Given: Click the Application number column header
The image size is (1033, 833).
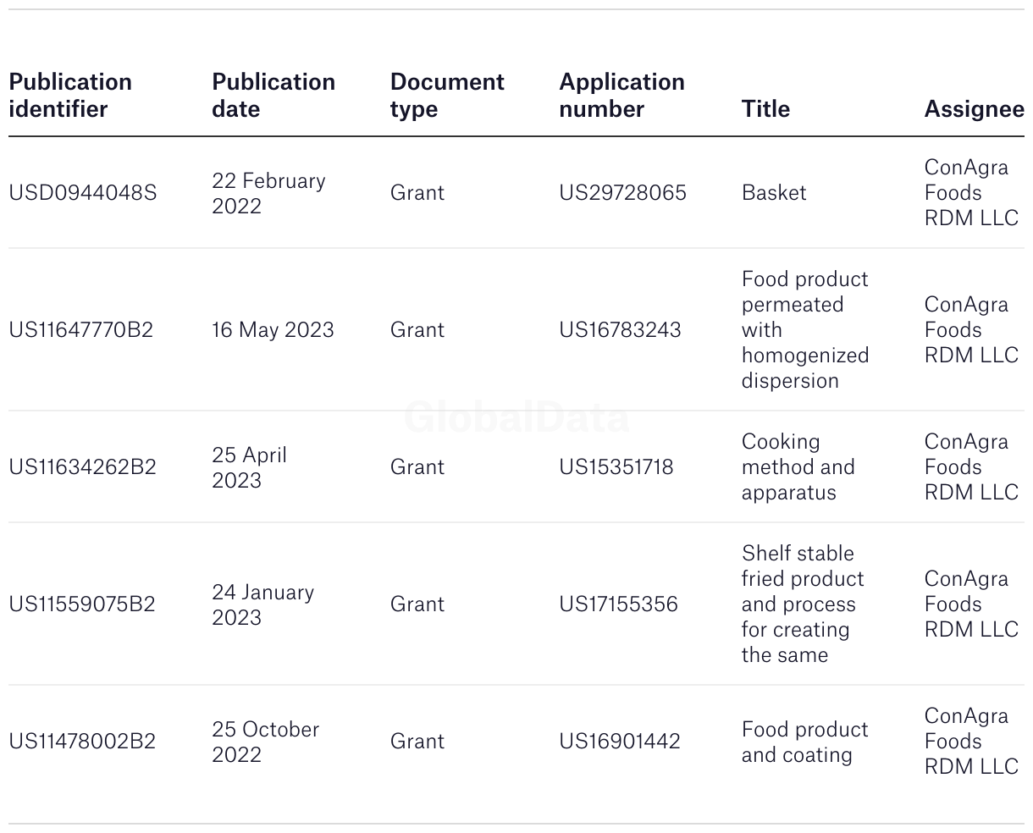Looking at the screenshot, I should (621, 96).
